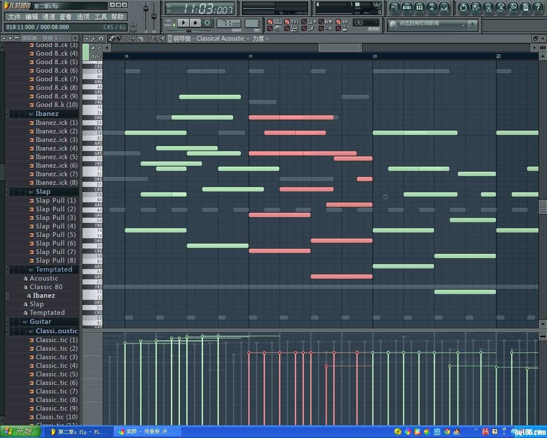Open the Piano Roll window button

[x=419, y=7]
